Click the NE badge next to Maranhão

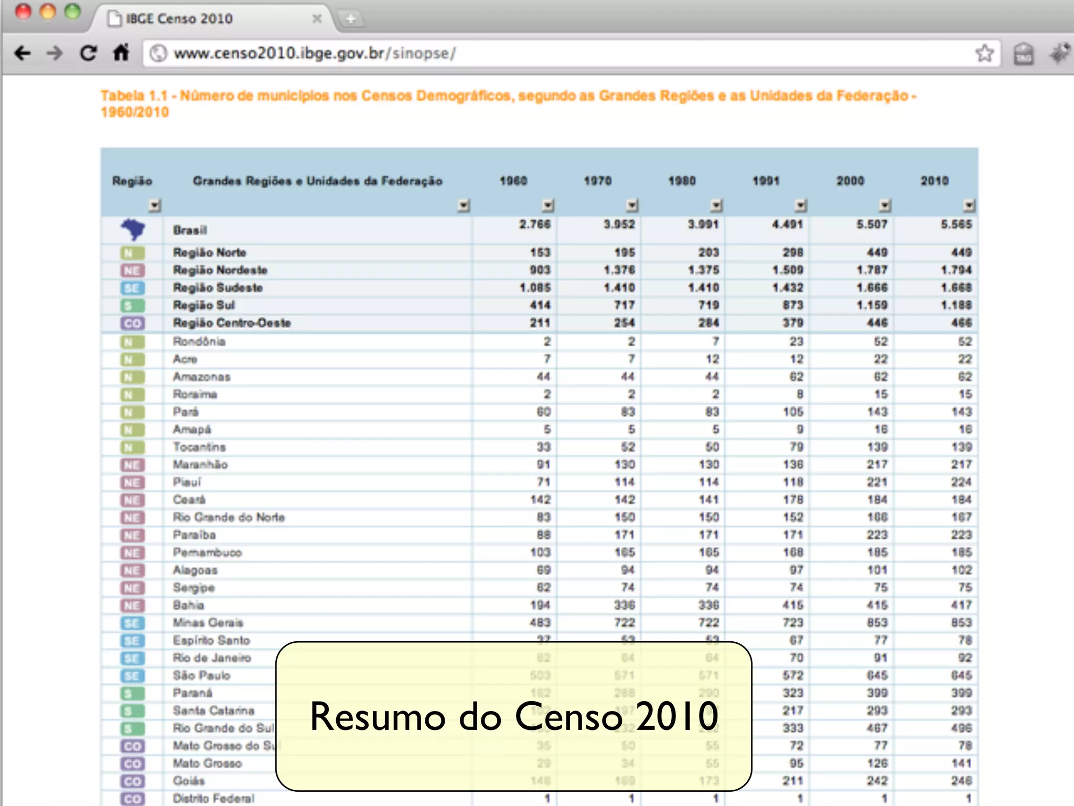132,465
